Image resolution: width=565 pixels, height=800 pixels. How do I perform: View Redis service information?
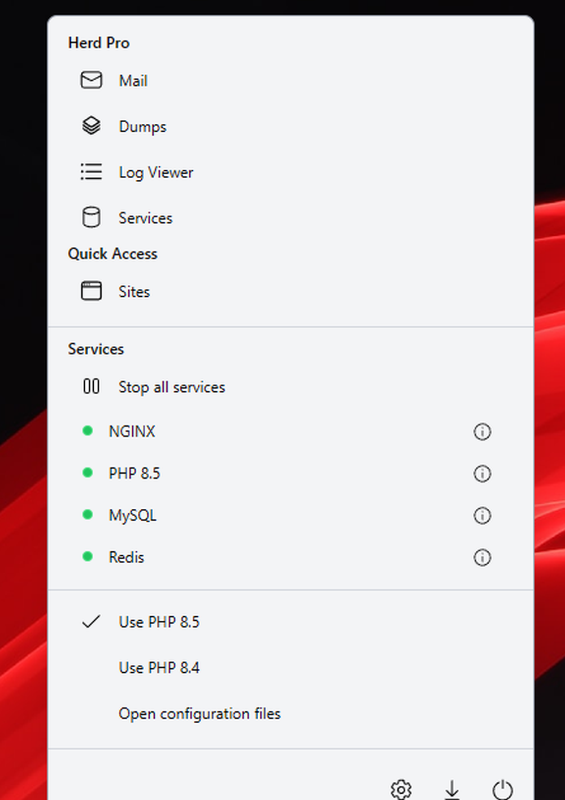coord(482,557)
